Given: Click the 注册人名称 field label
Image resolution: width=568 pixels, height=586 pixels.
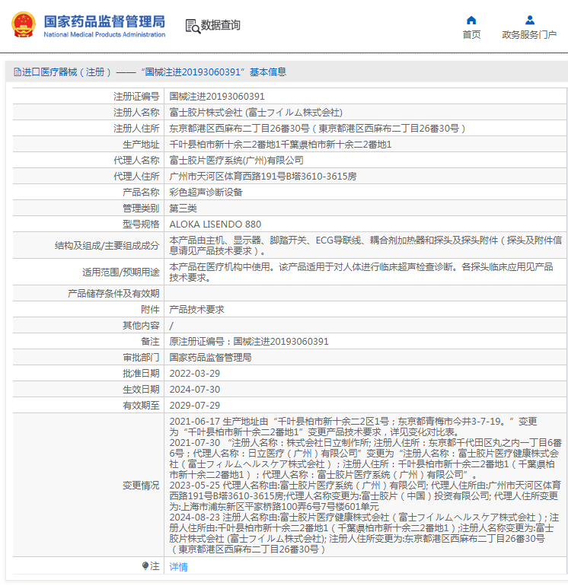Looking at the screenshot, I should pyautogui.click(x=136, y=113).
